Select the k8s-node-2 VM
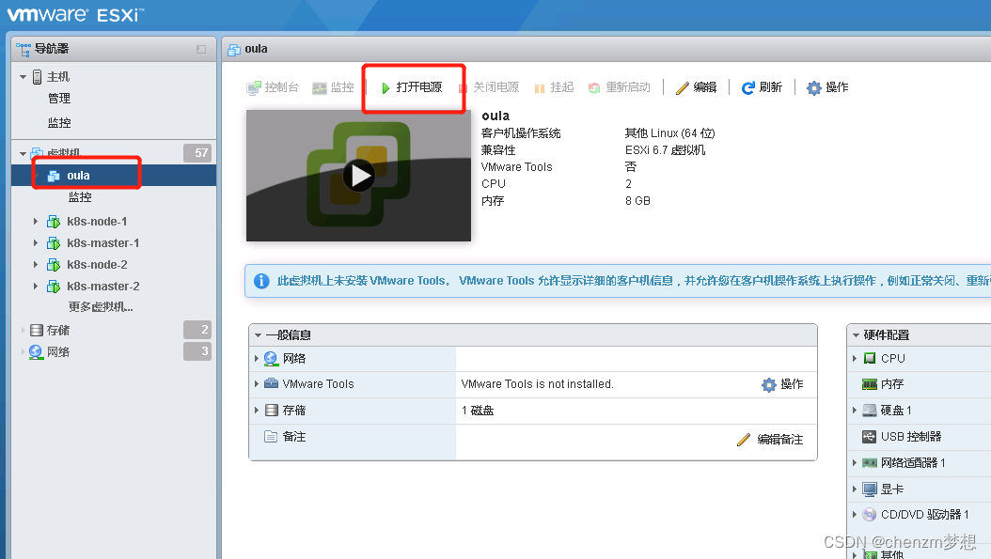The image size is (991, 559). (97, 265)
